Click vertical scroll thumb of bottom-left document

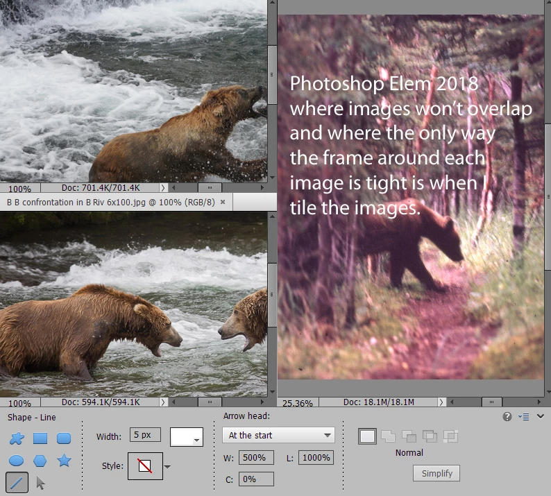272,295
